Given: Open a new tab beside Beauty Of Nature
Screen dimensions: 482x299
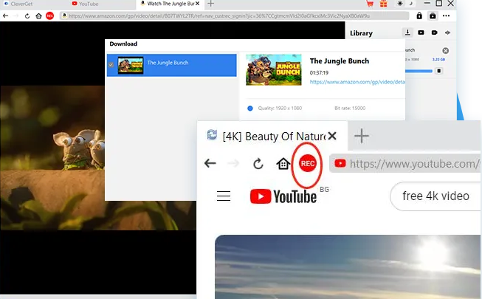Looking at the screenshot, I should [362, 136].
